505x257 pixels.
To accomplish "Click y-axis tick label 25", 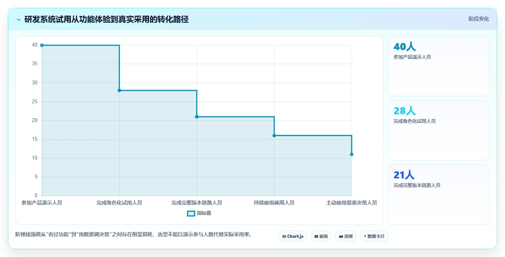I will coord(35,102).
